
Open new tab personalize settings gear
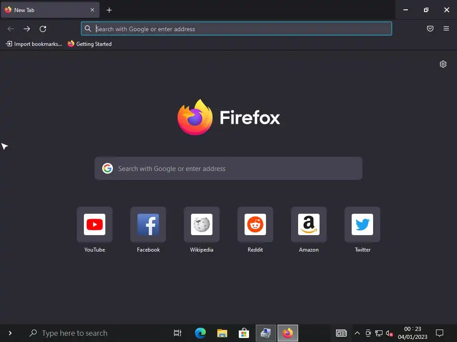[443, 64]
